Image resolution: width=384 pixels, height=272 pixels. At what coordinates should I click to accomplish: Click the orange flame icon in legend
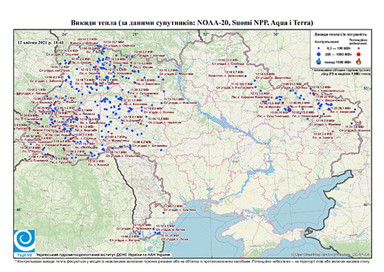[359, 61]
